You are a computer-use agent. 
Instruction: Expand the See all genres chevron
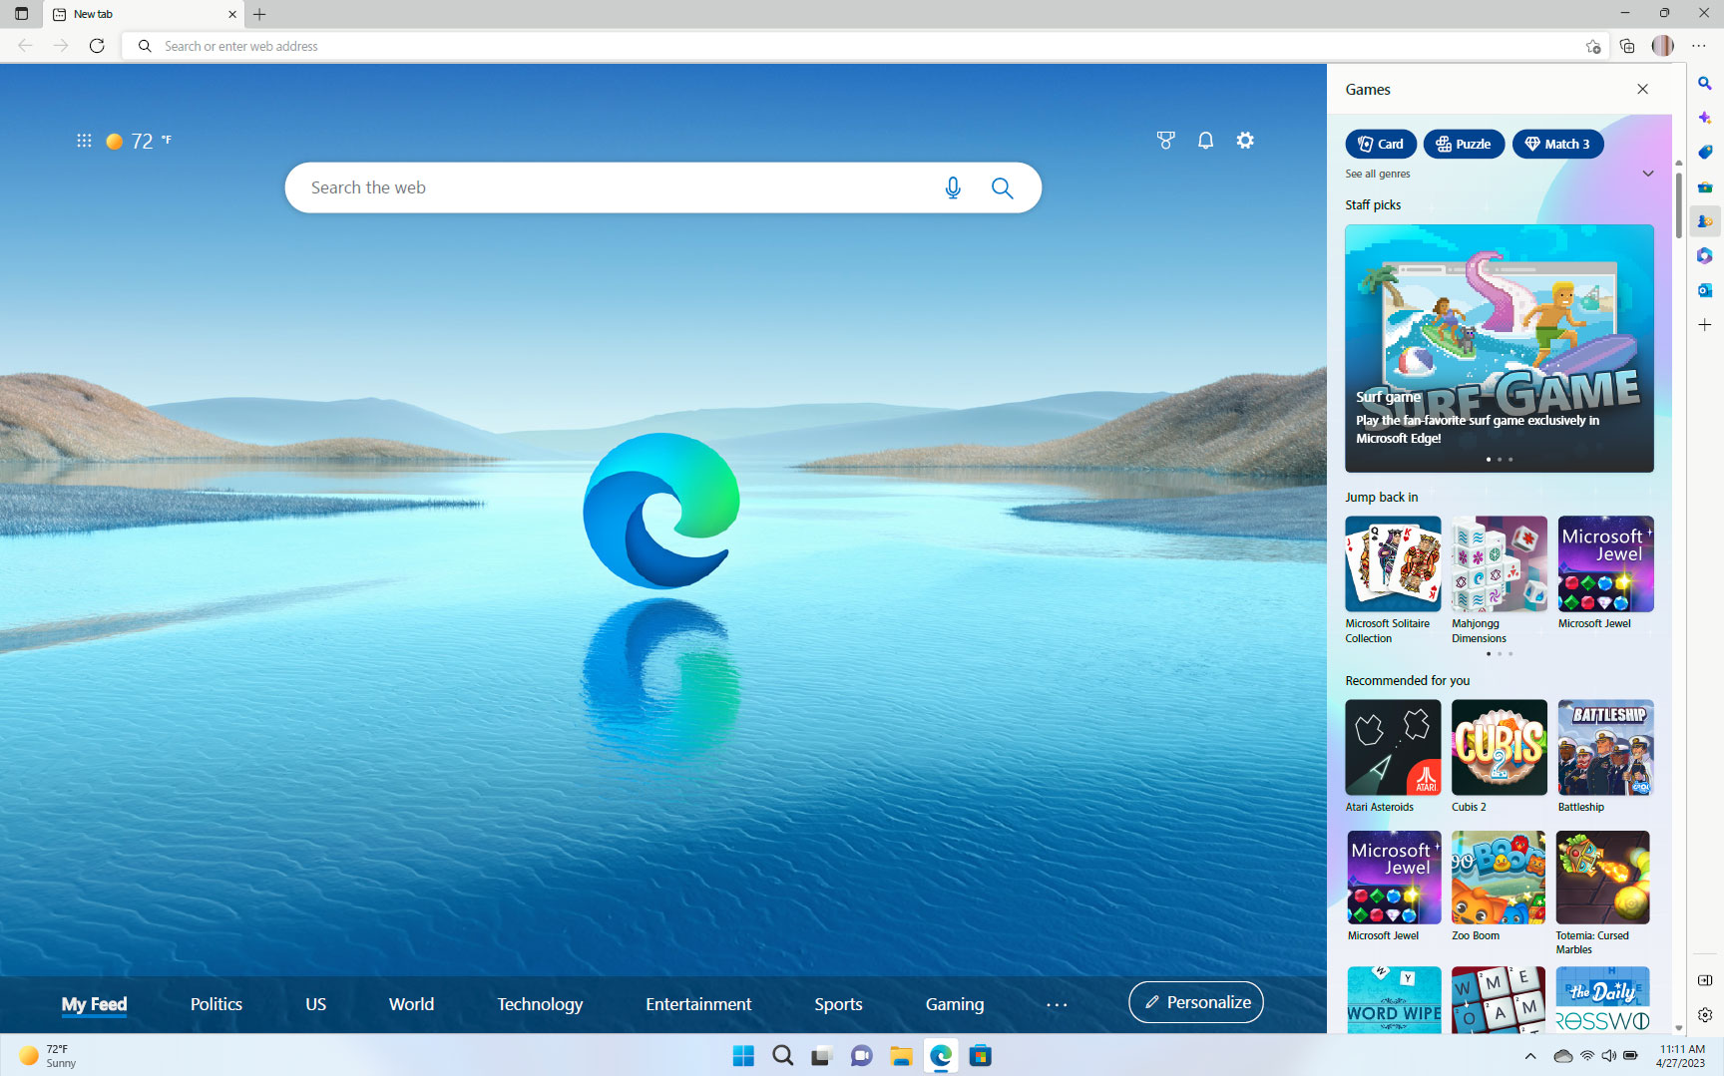tap(1647, 174)
